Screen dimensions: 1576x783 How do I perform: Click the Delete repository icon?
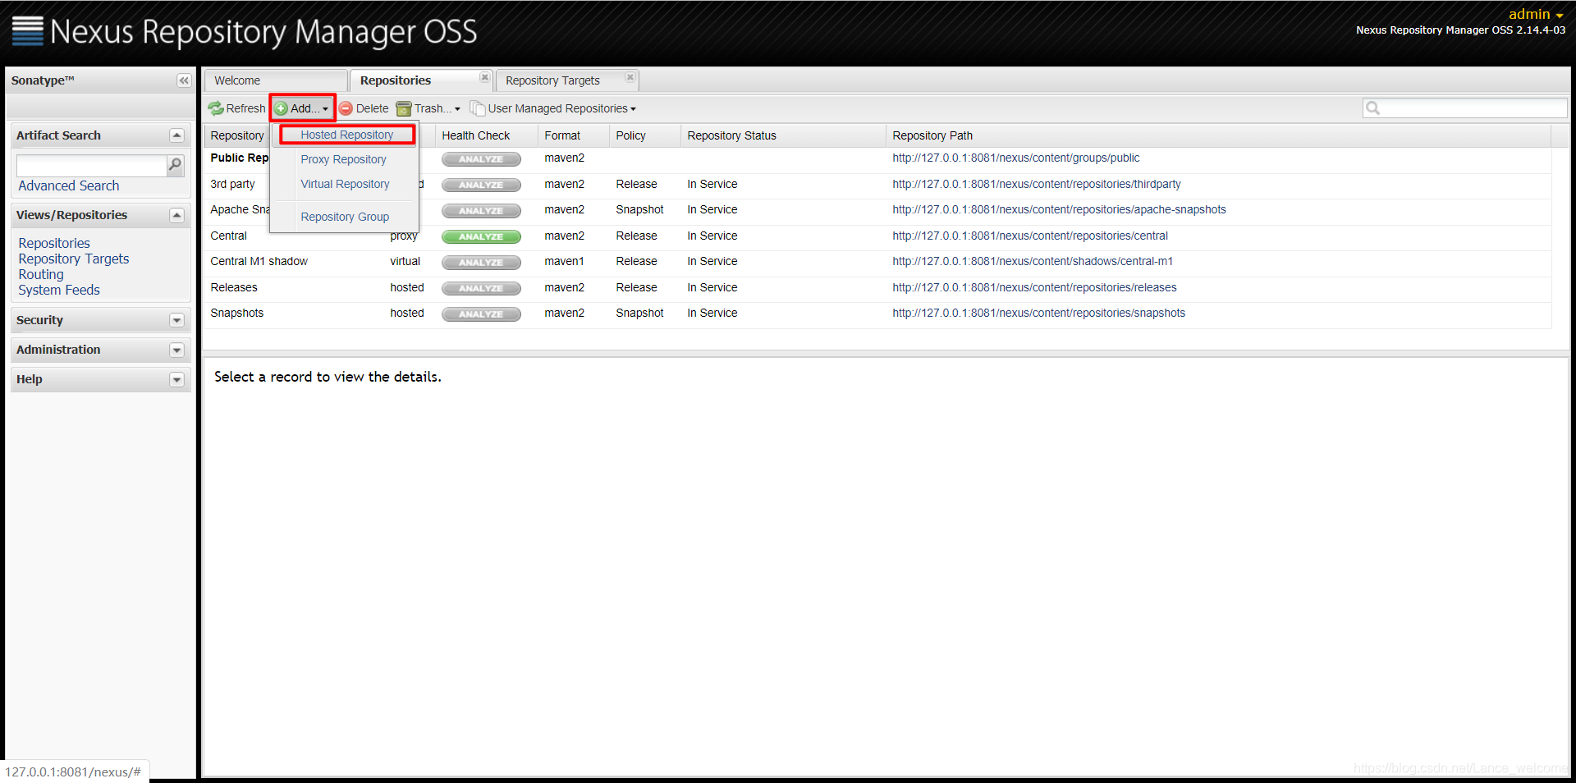346,108
